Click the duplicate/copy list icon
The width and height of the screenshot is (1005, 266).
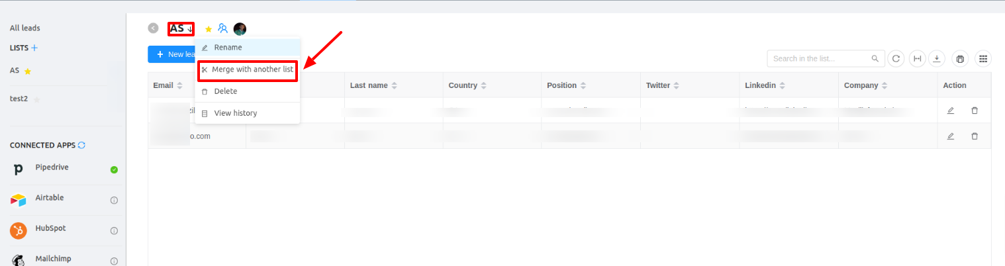(x=960, y=58)
